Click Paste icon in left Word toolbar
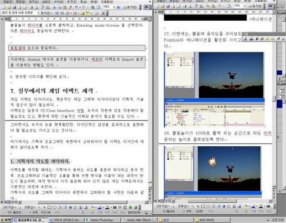Viewport: 286px width, 223px height. click(x=65, y=7)
